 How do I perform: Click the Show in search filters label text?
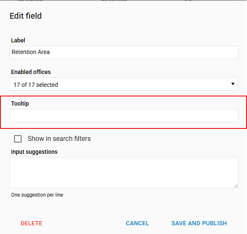click(59, 138)
